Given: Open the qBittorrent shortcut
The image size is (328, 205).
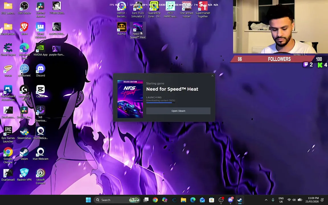Looking at the screenshot, I should click(x=24, y=71).
